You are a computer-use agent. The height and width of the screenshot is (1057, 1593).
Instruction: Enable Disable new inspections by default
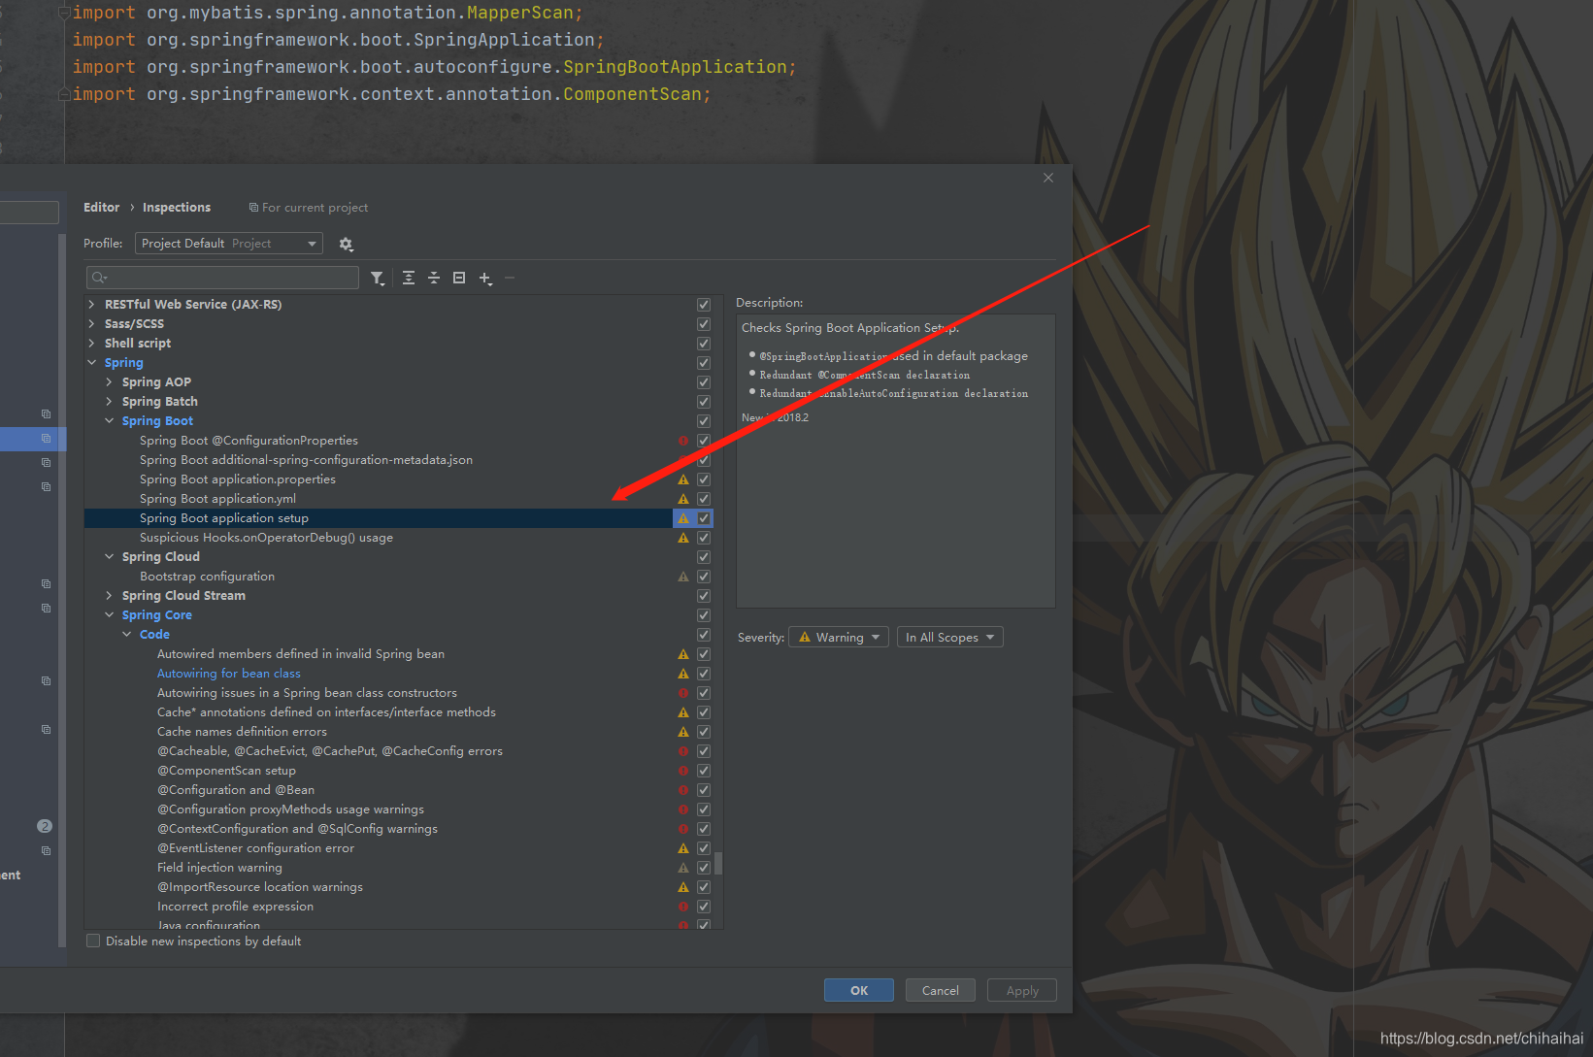(93, 941)
